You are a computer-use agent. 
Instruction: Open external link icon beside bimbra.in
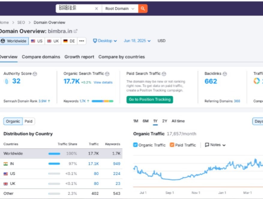[76, 31]
